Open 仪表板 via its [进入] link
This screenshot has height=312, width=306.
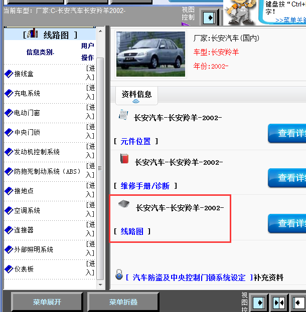coord(90,268)
